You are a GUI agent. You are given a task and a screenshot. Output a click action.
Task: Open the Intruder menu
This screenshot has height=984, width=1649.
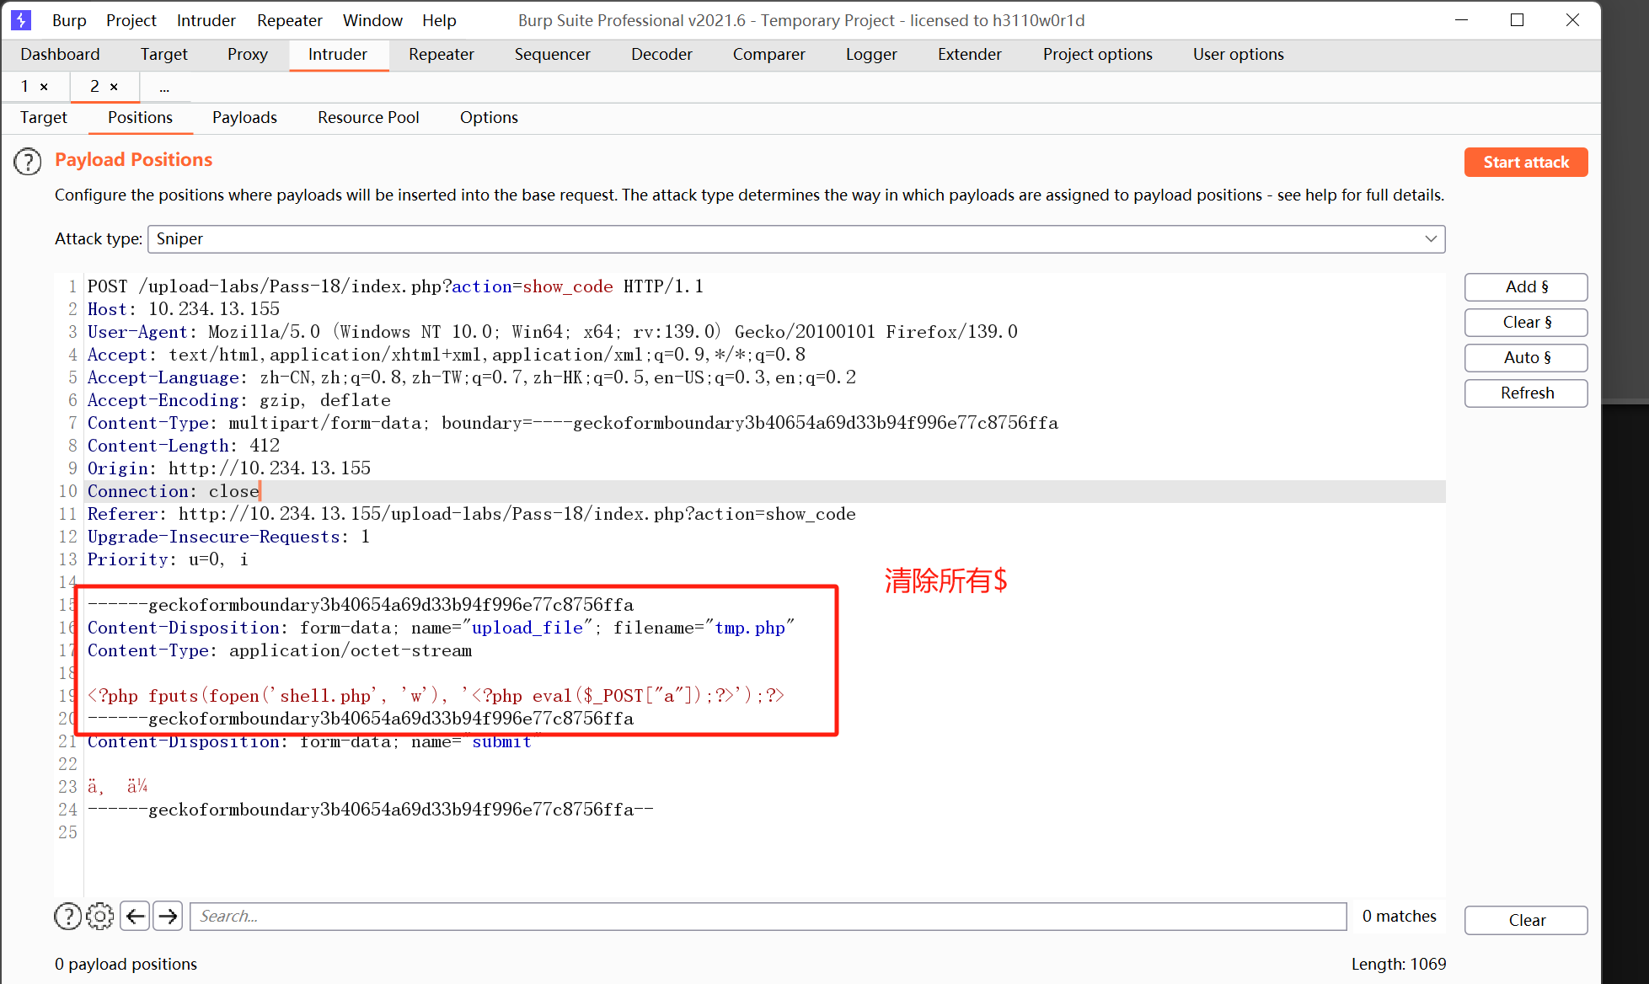(x=206, y=20)
